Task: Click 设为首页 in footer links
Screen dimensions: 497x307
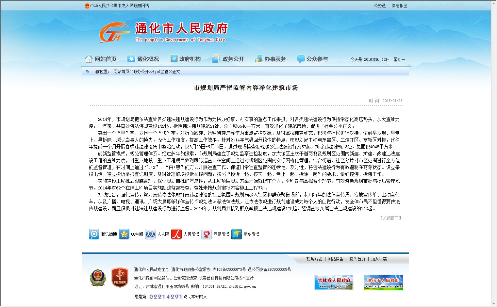Action: (x=357, y=259)
